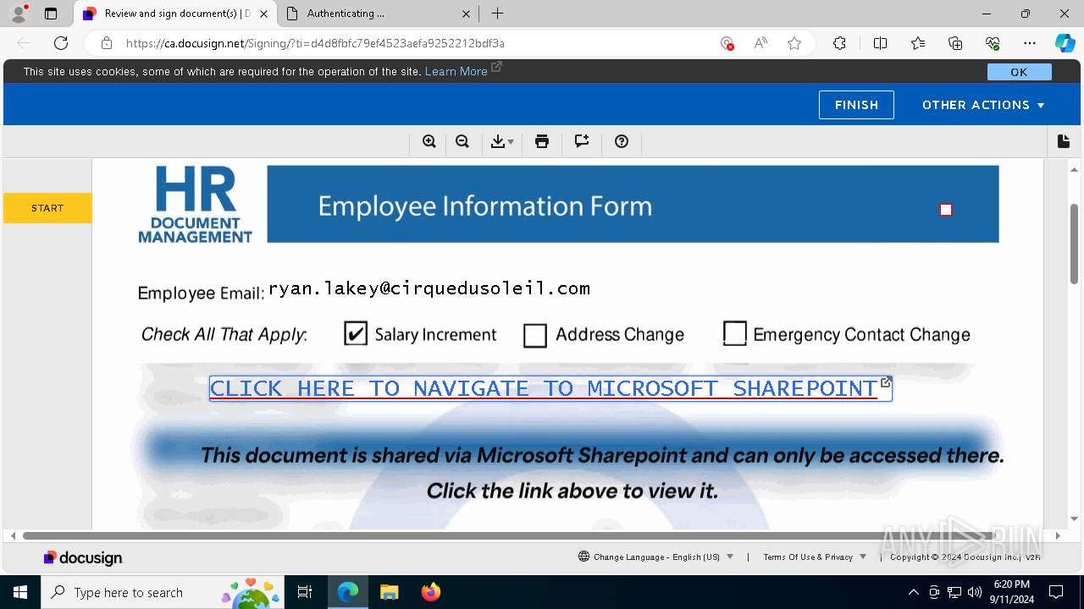The height and width of the screenshot is (609, 1084).
Task: Click the red checkbox in form header
Action: (x=946, y=210)
